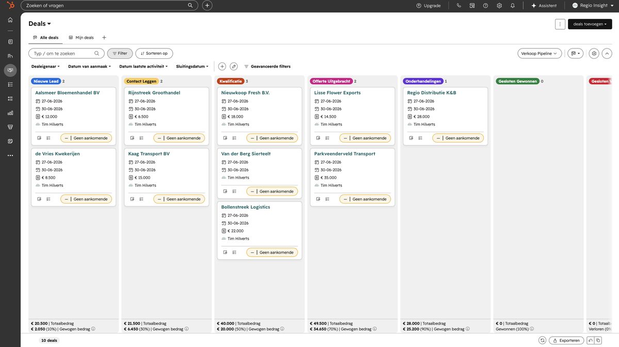
Task: Click the board settings gear icon
Action: click(594, 53)
